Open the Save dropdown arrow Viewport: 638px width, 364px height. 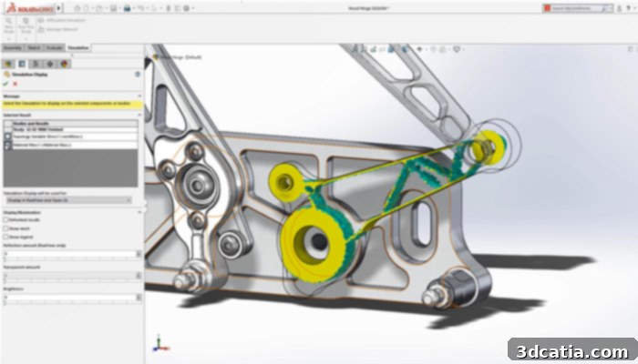coord(119,7)
